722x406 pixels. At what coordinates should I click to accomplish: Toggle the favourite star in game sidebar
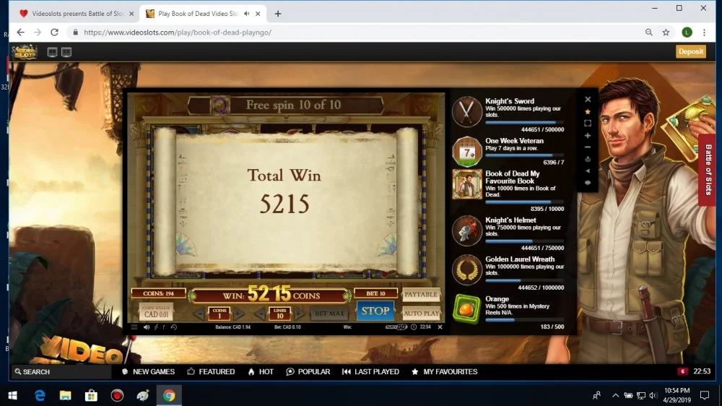point(588,111)
